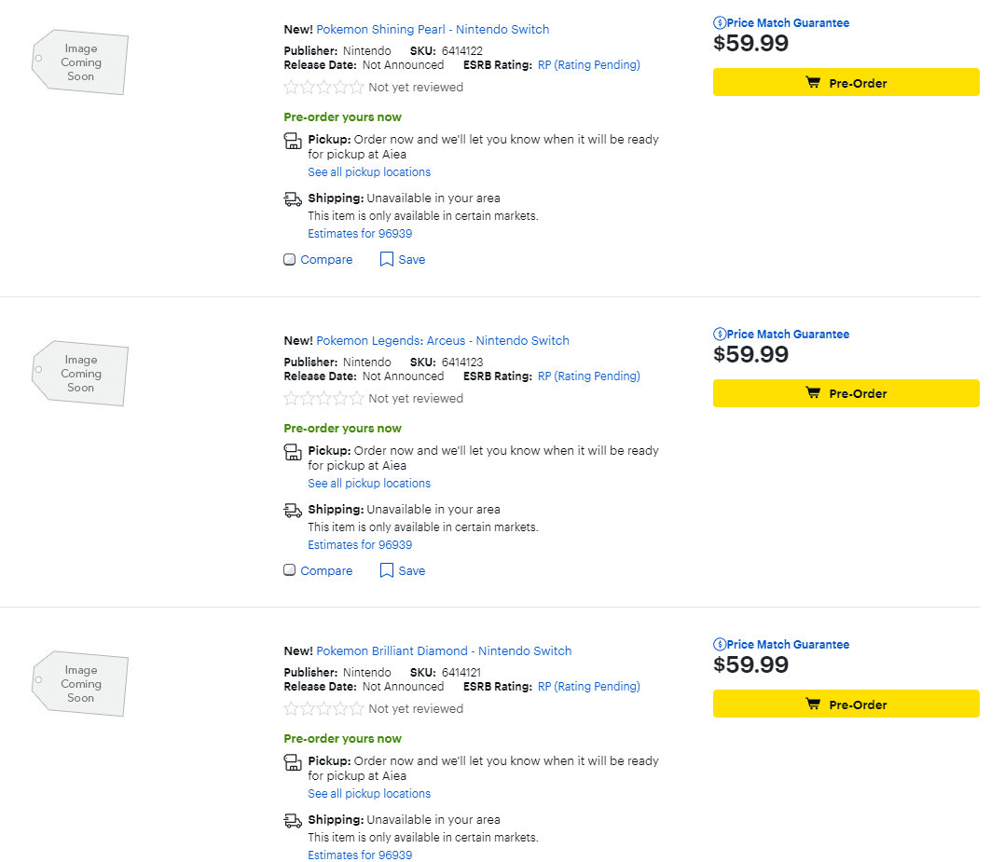Click Price Match Guarantee icon for Shining Pearl
This screenshot has width=1004, height=862.
point(720,23)
